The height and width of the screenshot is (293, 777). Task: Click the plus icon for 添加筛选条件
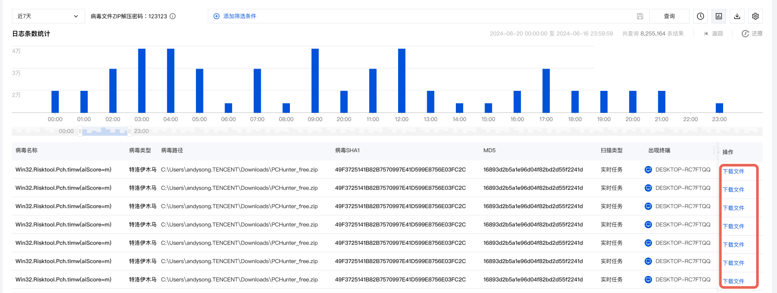pyautogui.click(x=216, y=16)
